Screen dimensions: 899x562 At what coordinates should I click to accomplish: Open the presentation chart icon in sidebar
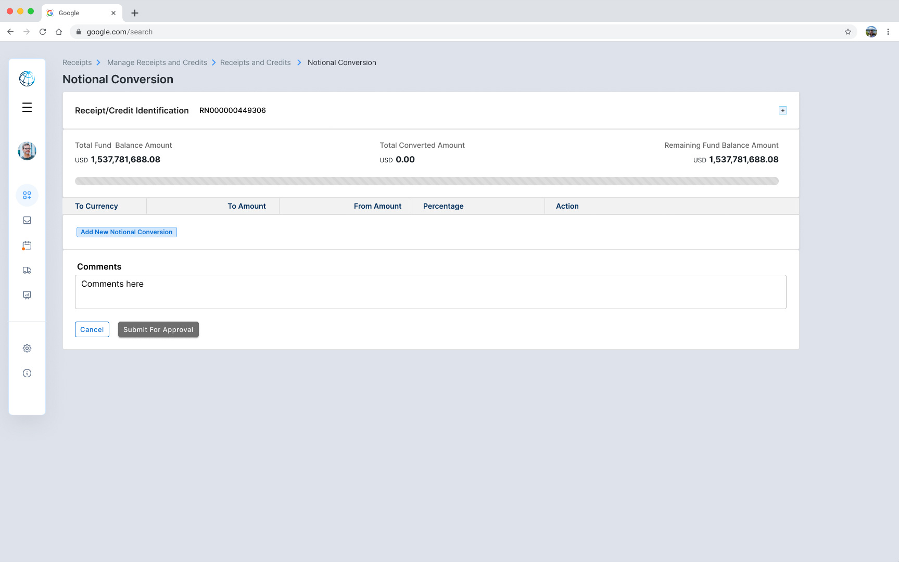tap(27, 295)
